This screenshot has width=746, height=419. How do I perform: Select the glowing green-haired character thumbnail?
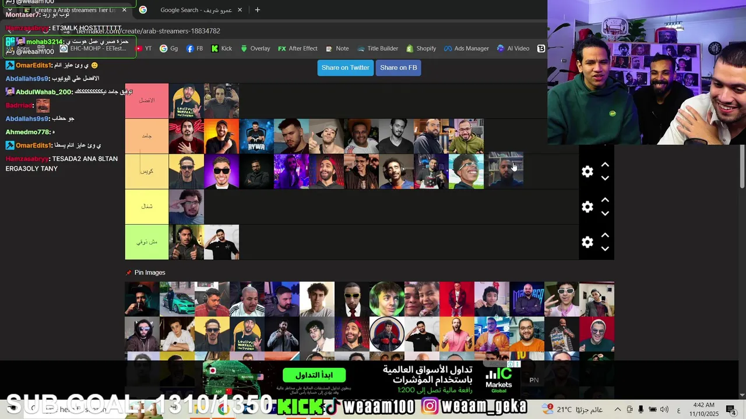coord(387,299)
